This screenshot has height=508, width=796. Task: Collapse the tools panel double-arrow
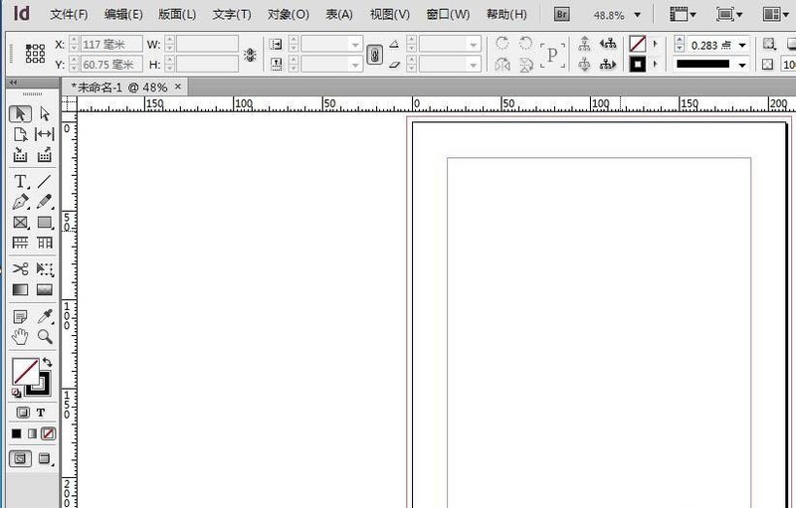click(x=13, y=83)
